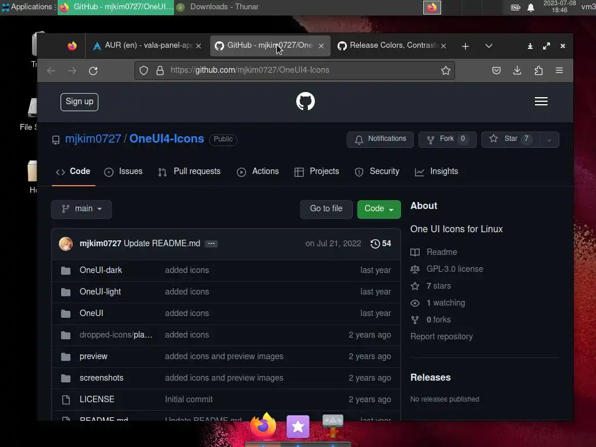Save page to Pocket
This screenshot has height=447, width=596.
point(496,70)
